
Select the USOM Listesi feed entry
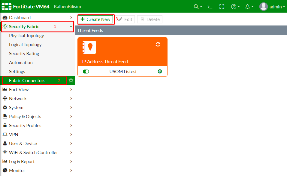(x=123, y=71)
